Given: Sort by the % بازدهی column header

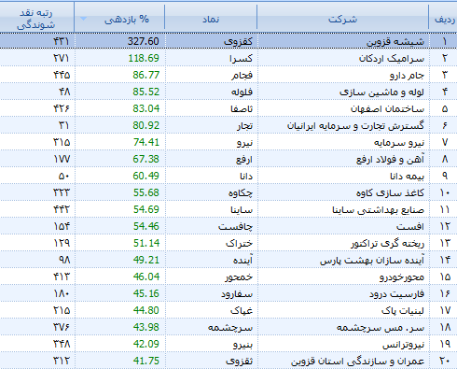Looking at the screenshot, I should click(119, 16).
